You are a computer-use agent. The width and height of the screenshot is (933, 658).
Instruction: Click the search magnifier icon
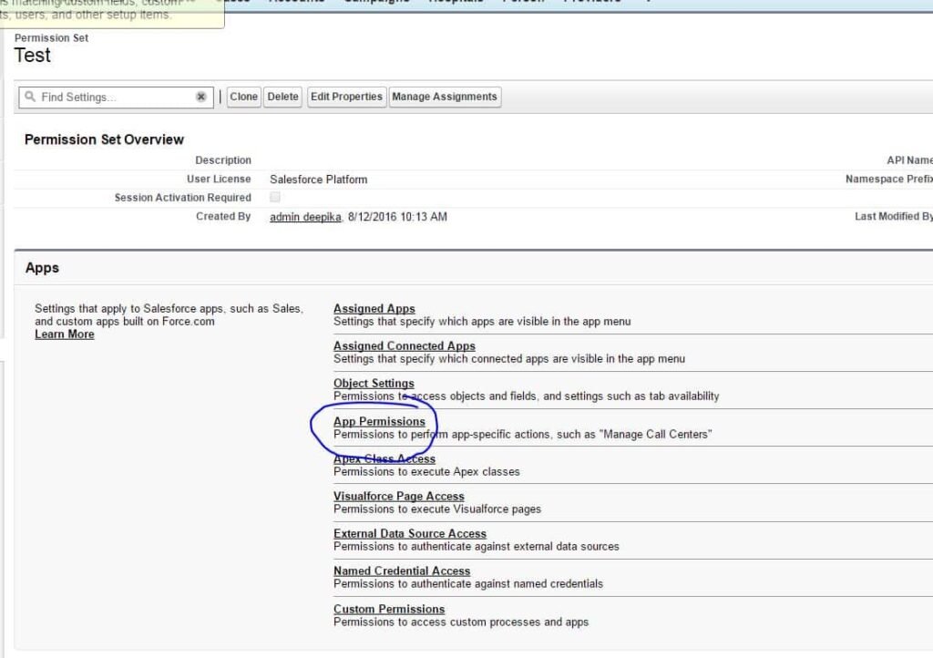tap(31, 97)
